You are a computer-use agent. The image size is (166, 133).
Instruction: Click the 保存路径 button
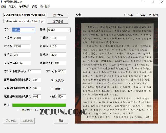click(58, 22)
